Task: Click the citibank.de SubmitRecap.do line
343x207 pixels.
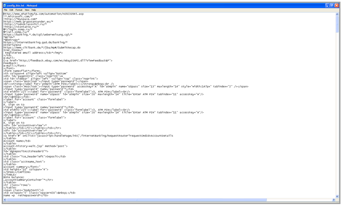Action: pyautogui.click(x=42, y=47)
